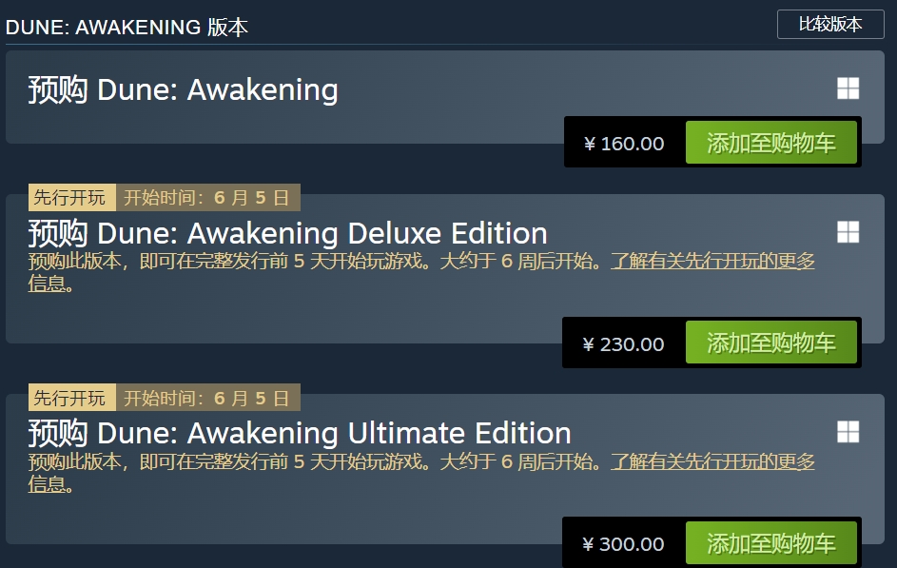Viewport: 897px width, 568px height.
Task: Click the ¥ 230.00 price label
Action: click(x=624, y=343)
